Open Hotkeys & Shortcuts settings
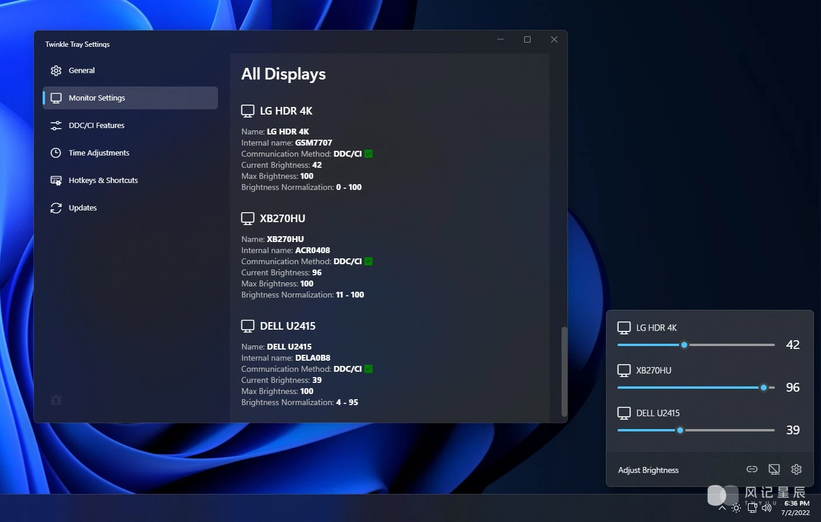This screenshot has width=821, height=522. tap(130, 181)
